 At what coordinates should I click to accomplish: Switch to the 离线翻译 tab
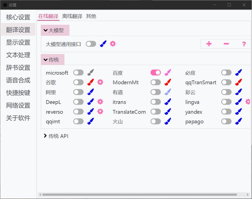click(x=72, y=16)
